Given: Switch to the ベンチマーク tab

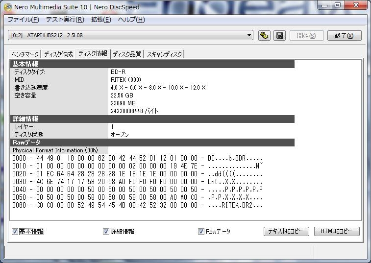Looking at the screenshot, I should 25,54.
